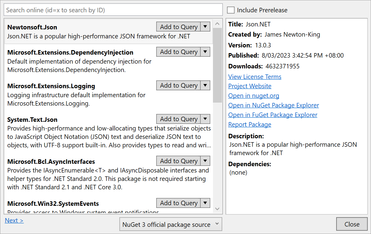Click the Close button
Image resolution: width=371 pixels, height=234 pixels.
pyautogui.click(x=352, y=224)
